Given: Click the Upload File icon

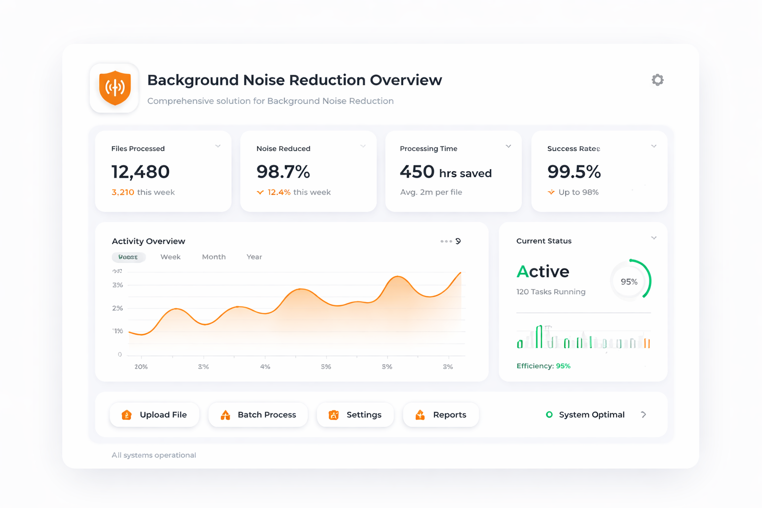Looking at the screenshot, I should point(127,415).
